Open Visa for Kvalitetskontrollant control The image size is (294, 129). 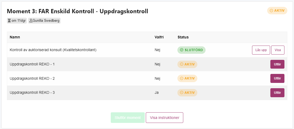point(278,50)
